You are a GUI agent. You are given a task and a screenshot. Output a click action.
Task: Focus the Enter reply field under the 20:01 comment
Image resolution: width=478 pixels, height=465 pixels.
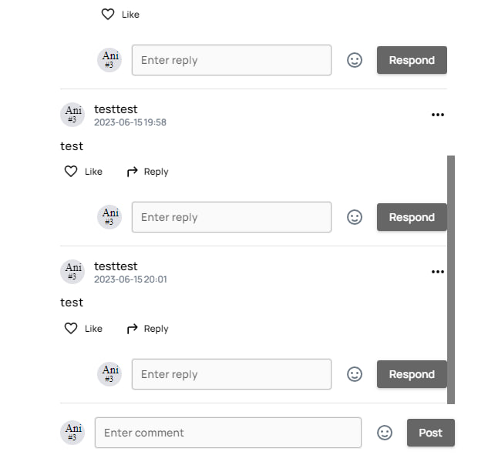point(231,374)
